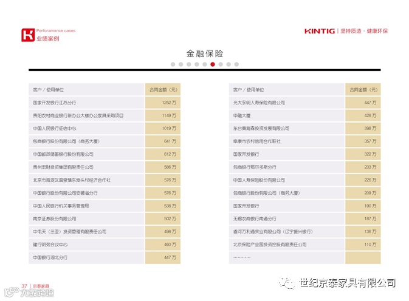Click the '226 万' amount cell
This screenshot has width=409, height=301.
click(x=363, y=180)
